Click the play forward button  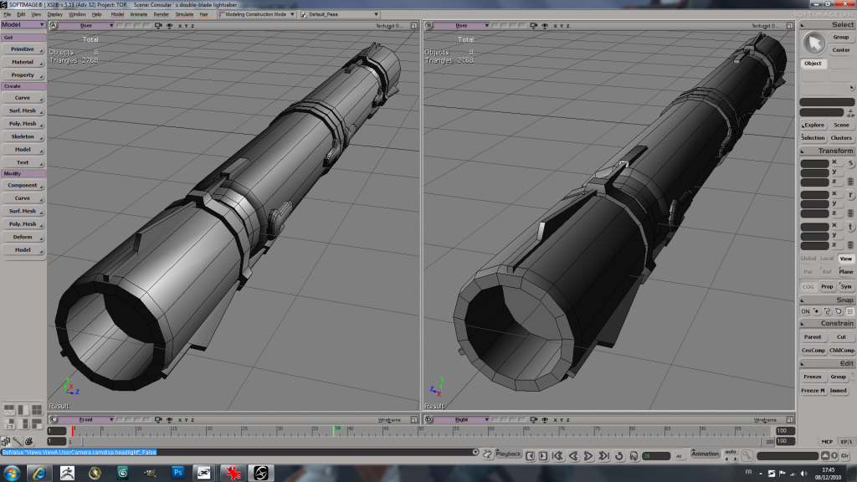pos(588,456)
